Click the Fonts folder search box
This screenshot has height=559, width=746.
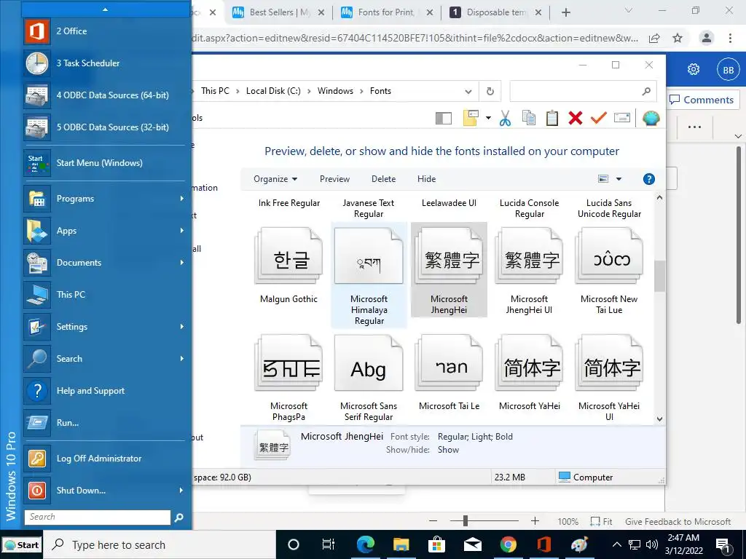pyautogui.click(x=583, y=91)
